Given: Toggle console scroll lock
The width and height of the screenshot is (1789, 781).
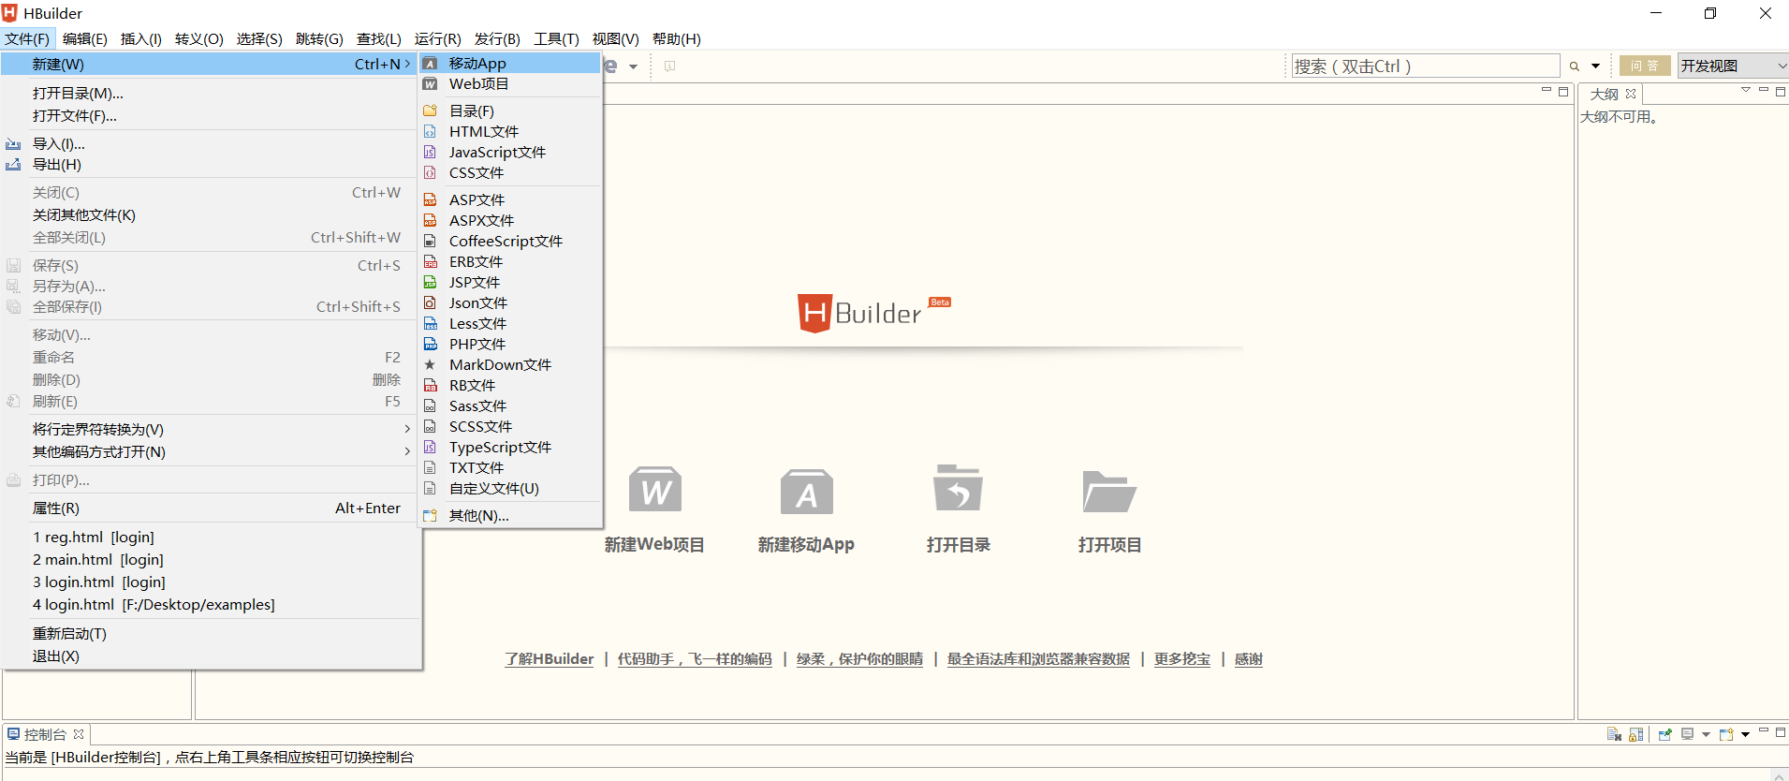Looking at the screenshot, I should pos(1636,734).
